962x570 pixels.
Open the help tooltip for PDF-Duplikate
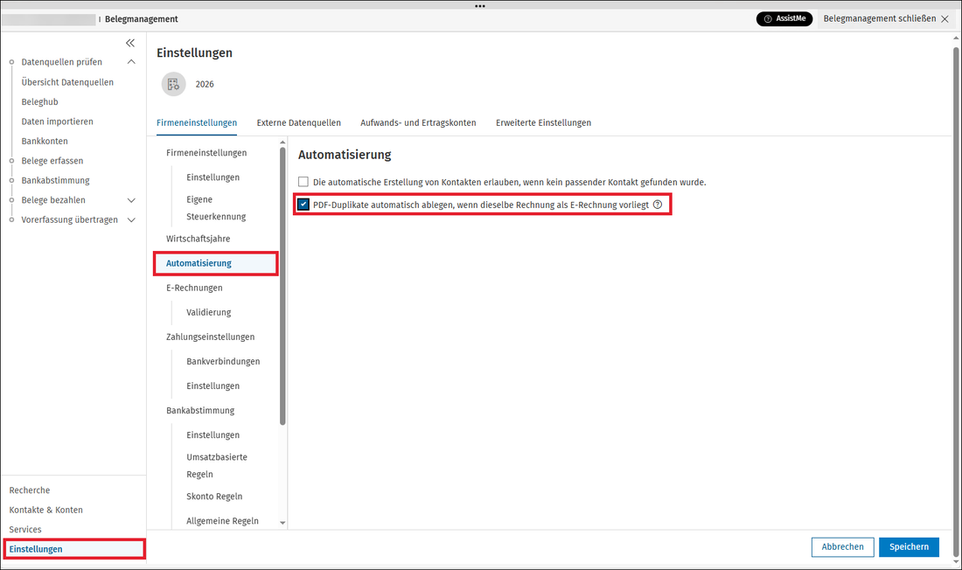click(x=658, y=205)
